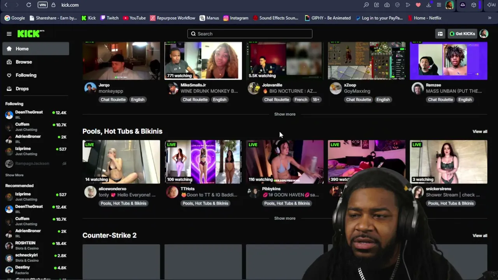
Task: Expand Show more below the Chat Roulette row
Action: coord(285,114)
